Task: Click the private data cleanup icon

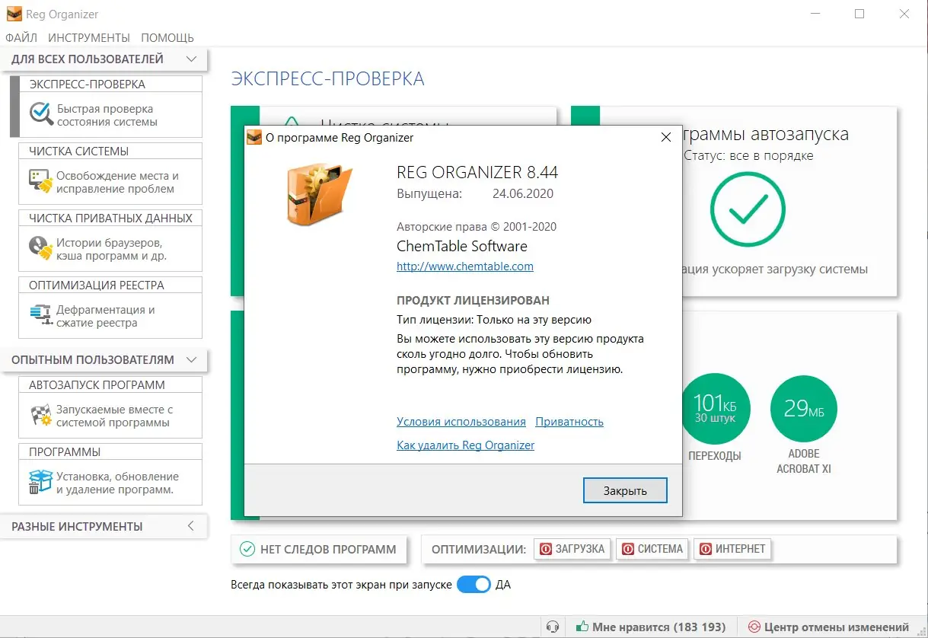Action: pyautogui.click(x=40, y=248)
